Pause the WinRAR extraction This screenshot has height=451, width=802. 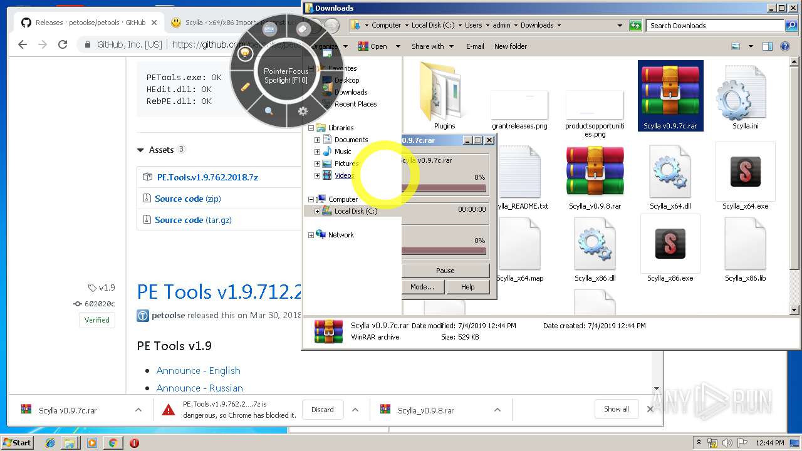pyautogui.click(x=445, y=271)
